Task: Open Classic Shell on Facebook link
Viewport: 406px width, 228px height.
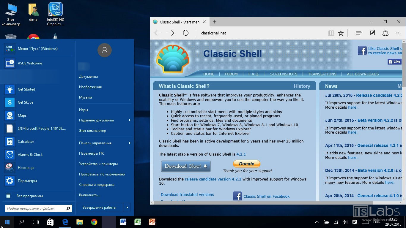Action: tap(267, 197)
